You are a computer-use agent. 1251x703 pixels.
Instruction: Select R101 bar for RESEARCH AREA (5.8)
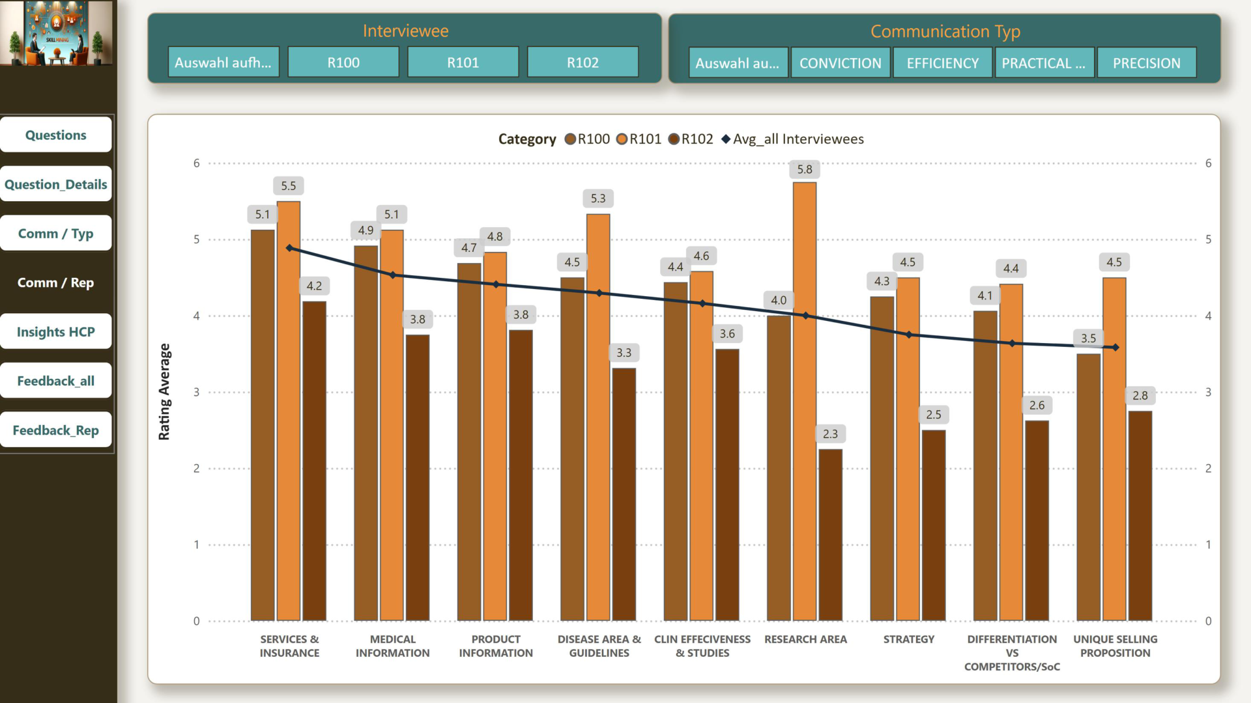[805, 401]
